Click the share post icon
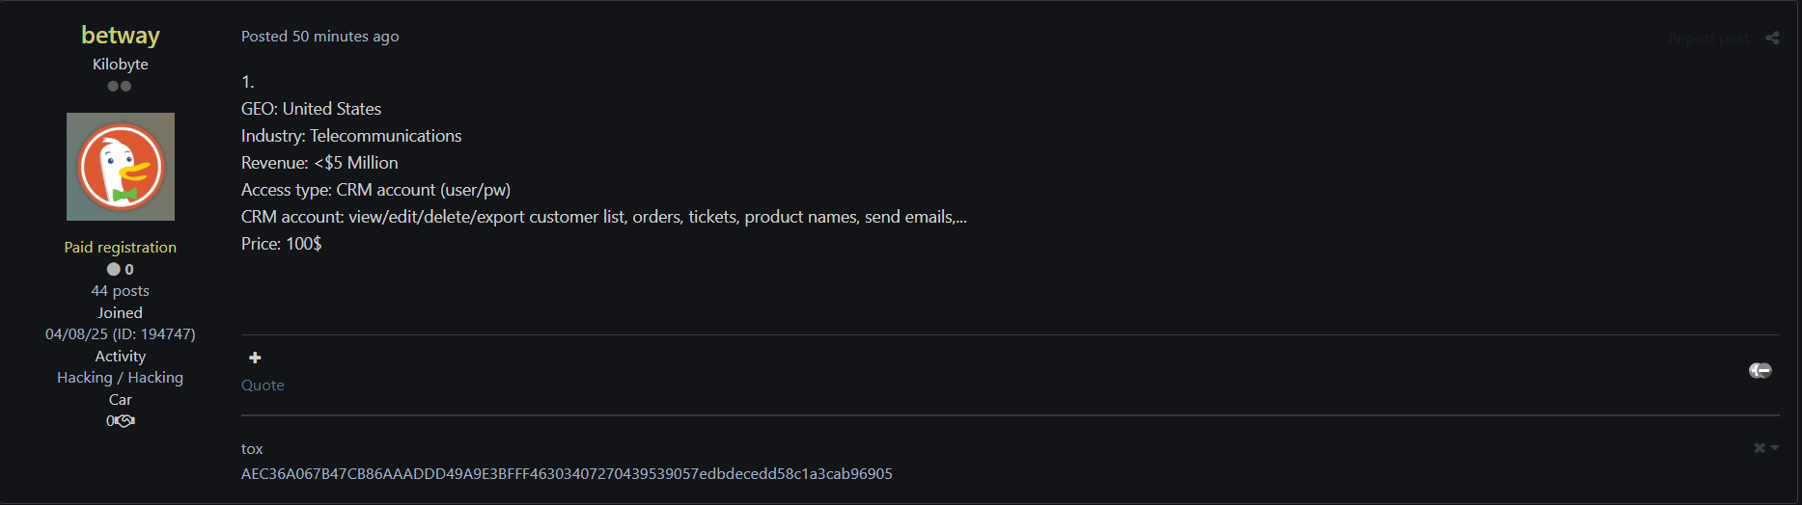Screen dimensions: 1802x505 [x=1772, y=39]
